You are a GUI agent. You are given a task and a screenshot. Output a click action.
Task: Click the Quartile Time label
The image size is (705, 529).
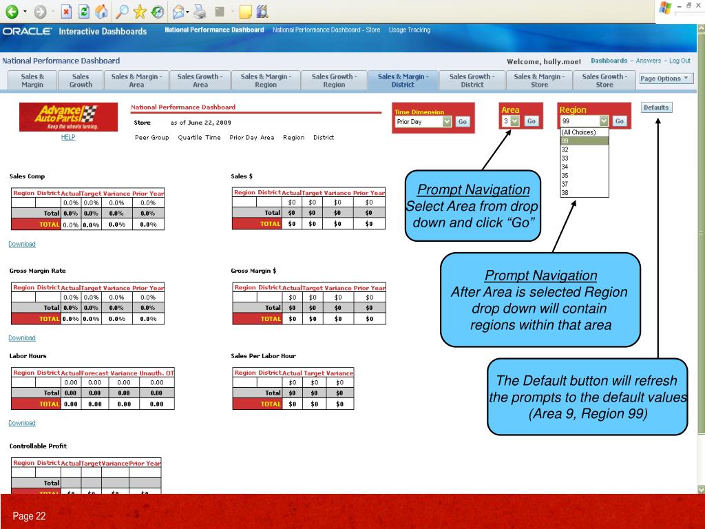pos(199,138)
